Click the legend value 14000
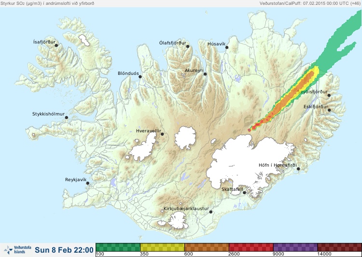This screenshot has width=362, height=257. point(324,254)
